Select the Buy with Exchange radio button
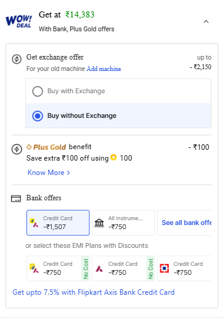 [x=37, y=91]
